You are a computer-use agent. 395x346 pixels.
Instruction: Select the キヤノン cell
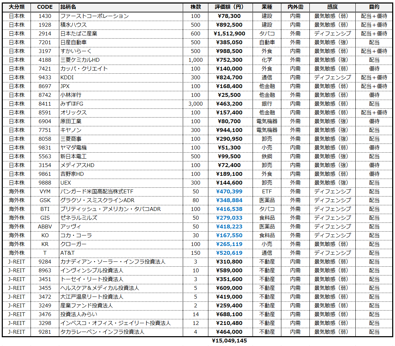click(x=121, y=130)
